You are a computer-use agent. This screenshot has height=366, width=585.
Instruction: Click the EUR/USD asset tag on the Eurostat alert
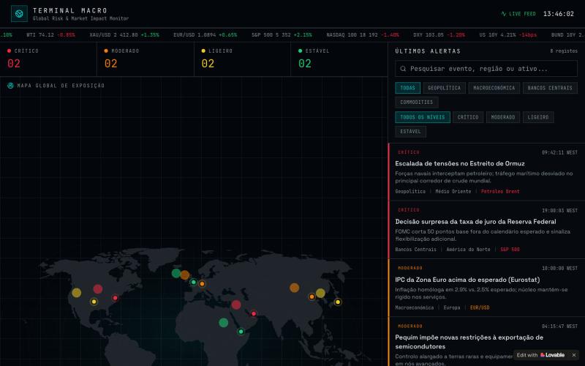480,307
